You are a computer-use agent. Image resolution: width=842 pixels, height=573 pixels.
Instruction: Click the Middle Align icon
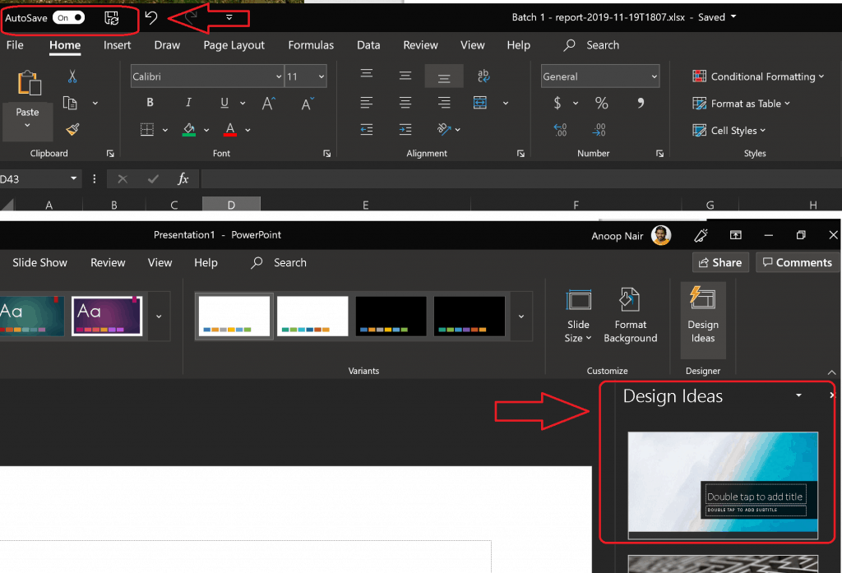(x=405, y=76)
